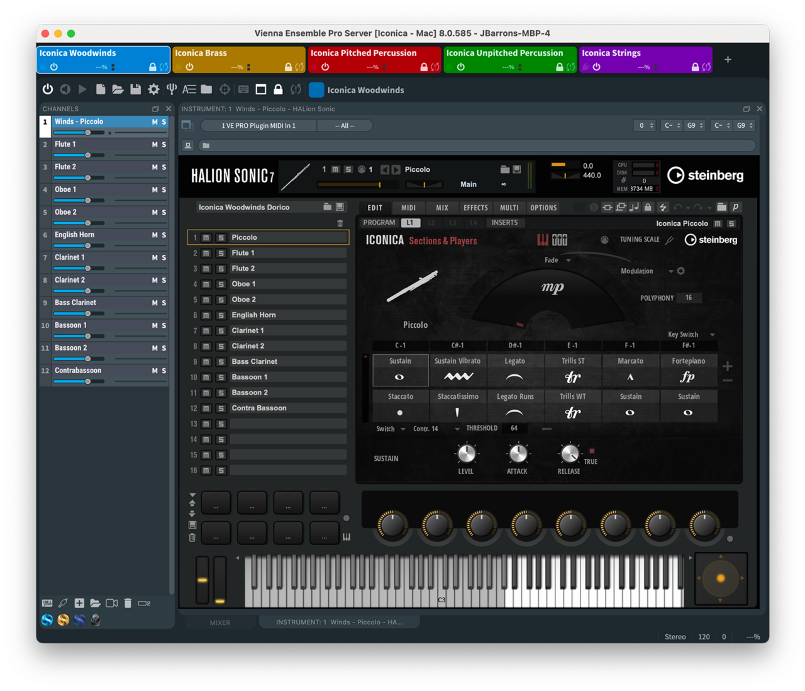Click the lock icon in HALion edit toolbar
The image size is (805, 691).
pyautogui.click(x=648, y=207)
